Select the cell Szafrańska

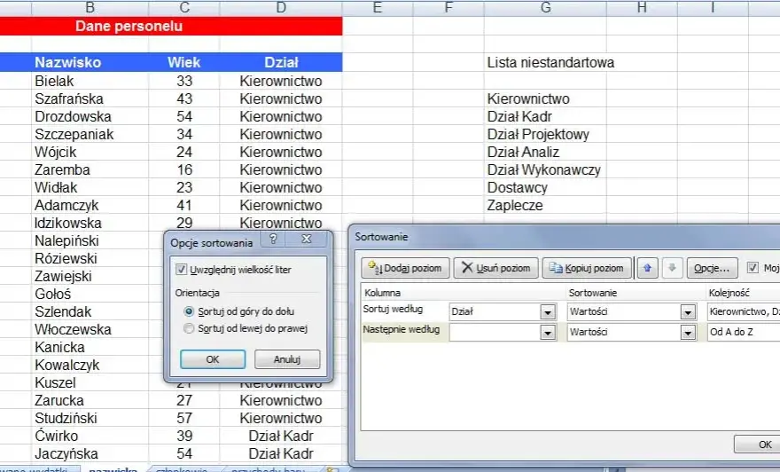(90, 98)
